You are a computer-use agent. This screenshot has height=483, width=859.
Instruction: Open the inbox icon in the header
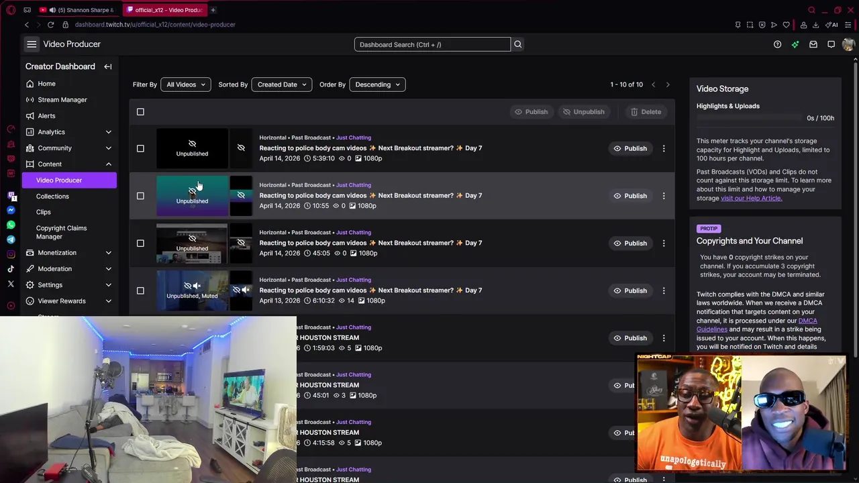click(x=813, y=44)
